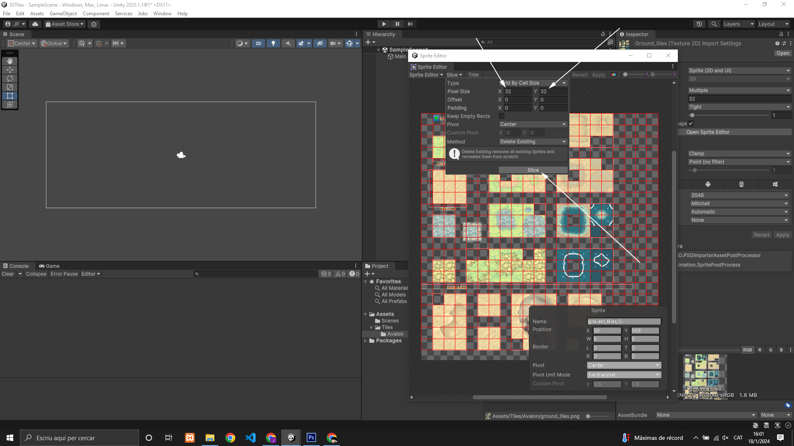This screenshot has width=794, height=446.
Task: Open the Pivot Center dropdown
Action: (x=532, y=124)
